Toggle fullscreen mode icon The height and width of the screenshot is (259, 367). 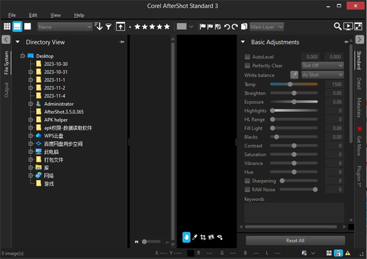coord(358,26)
